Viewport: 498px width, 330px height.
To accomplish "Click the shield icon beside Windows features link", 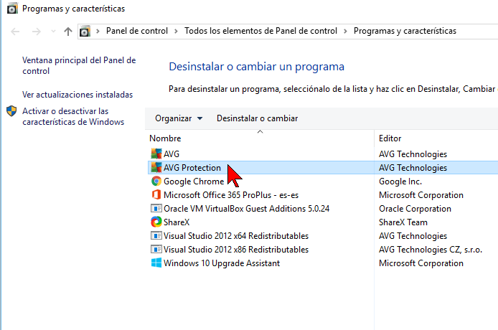I will point(11,111).
